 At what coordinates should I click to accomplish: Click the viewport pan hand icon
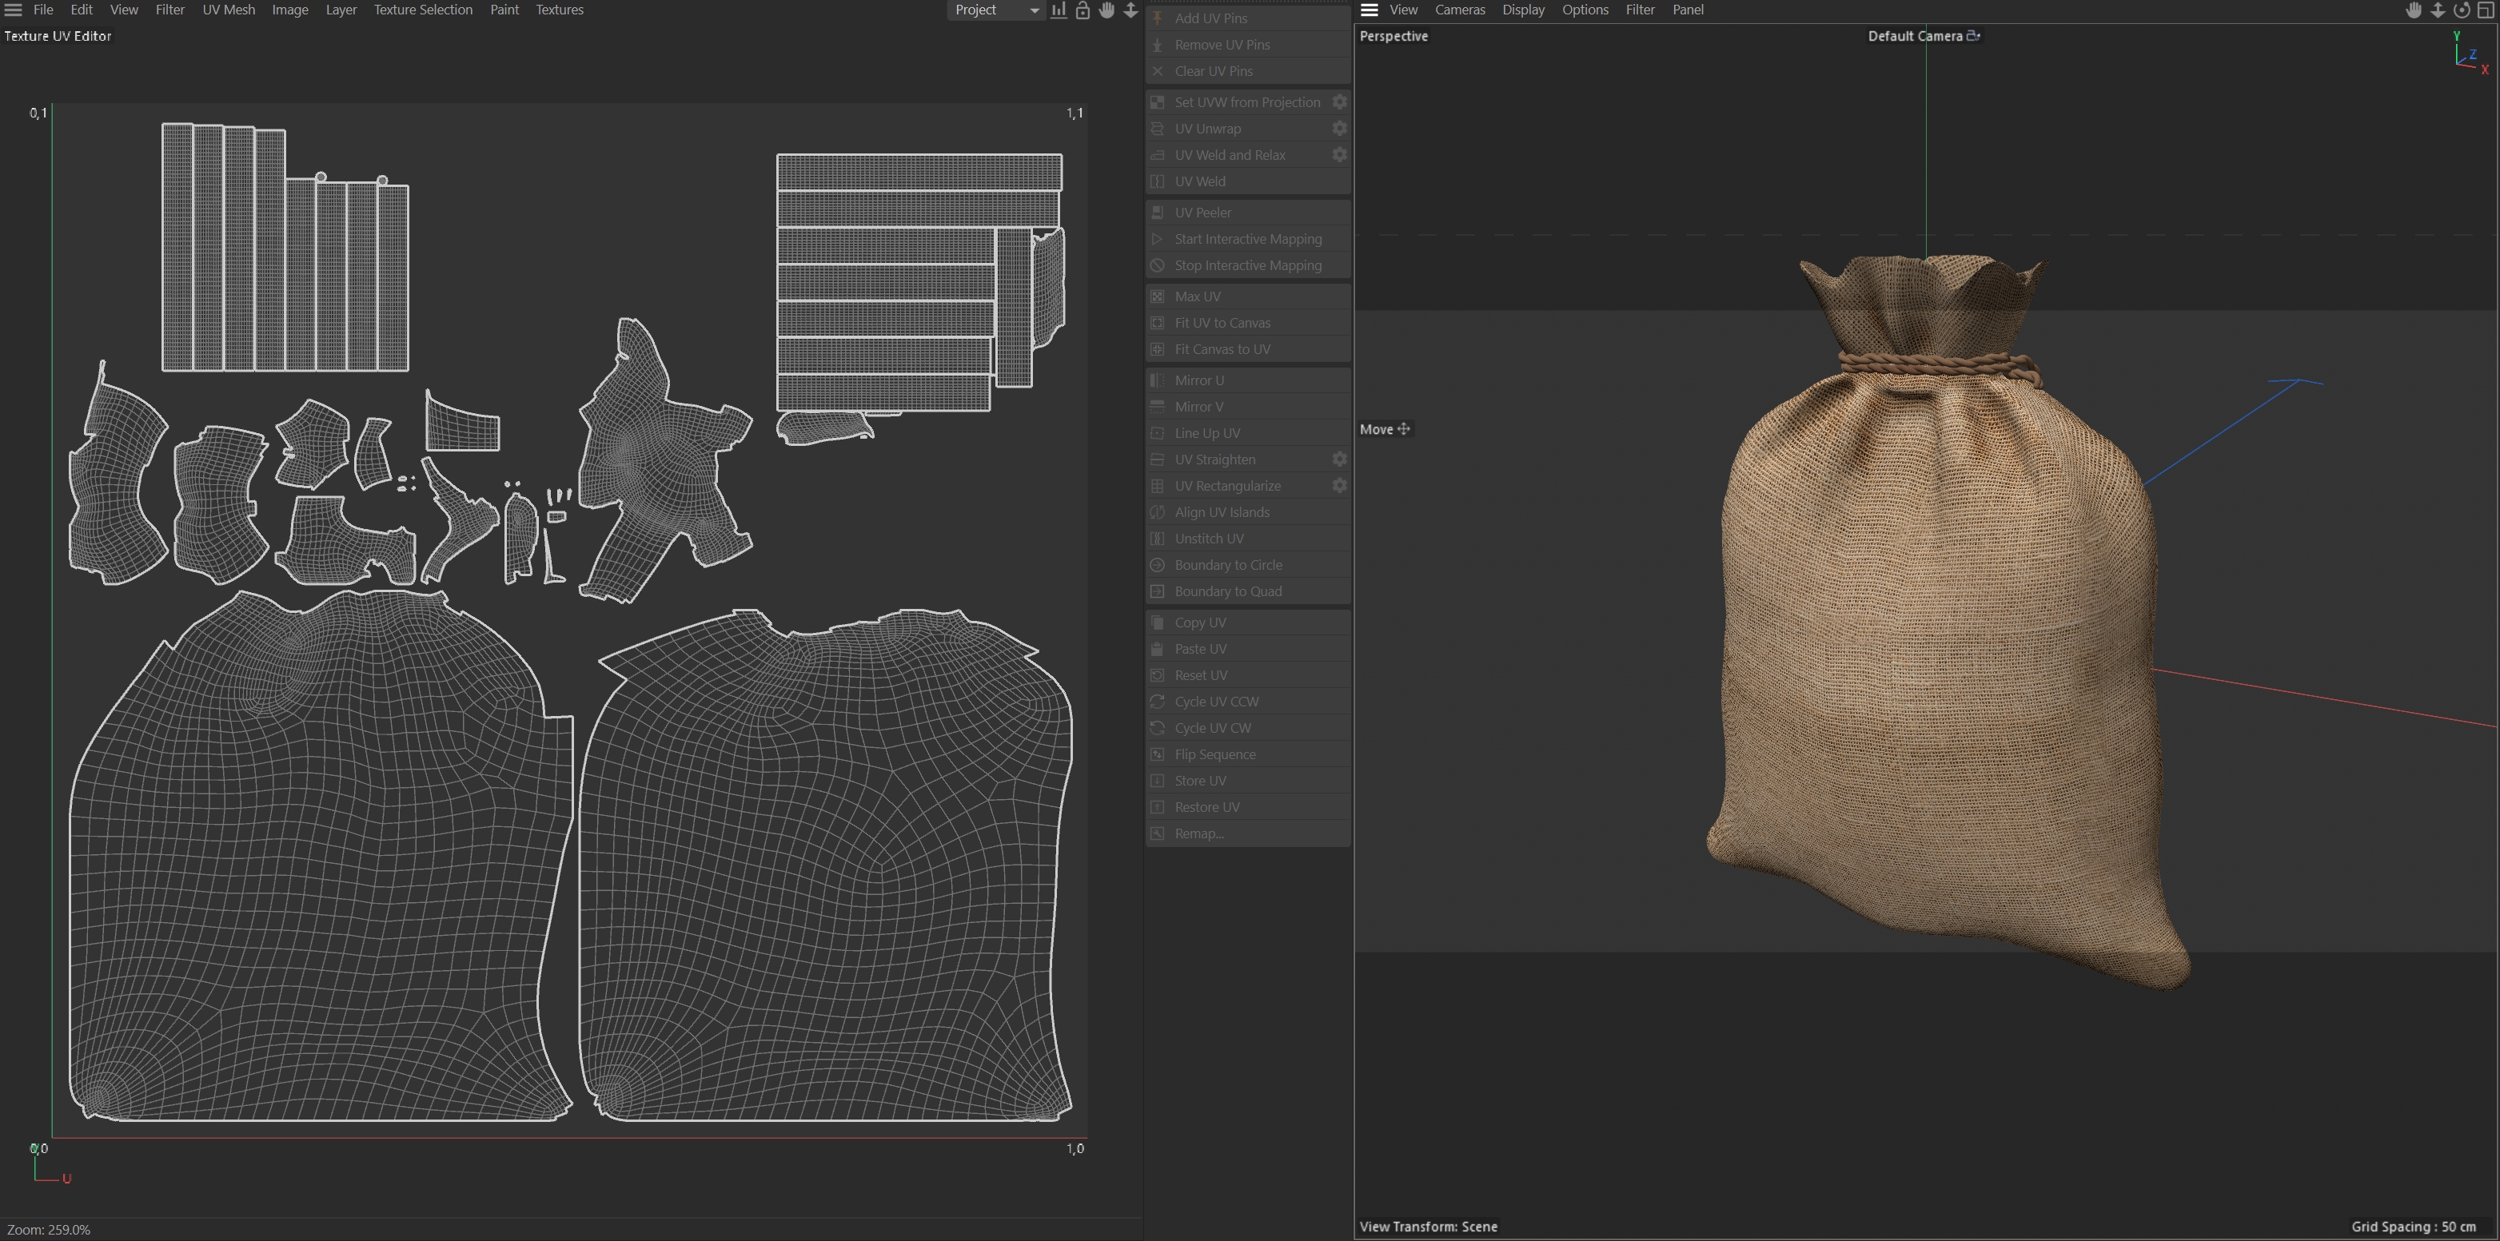2414,10
